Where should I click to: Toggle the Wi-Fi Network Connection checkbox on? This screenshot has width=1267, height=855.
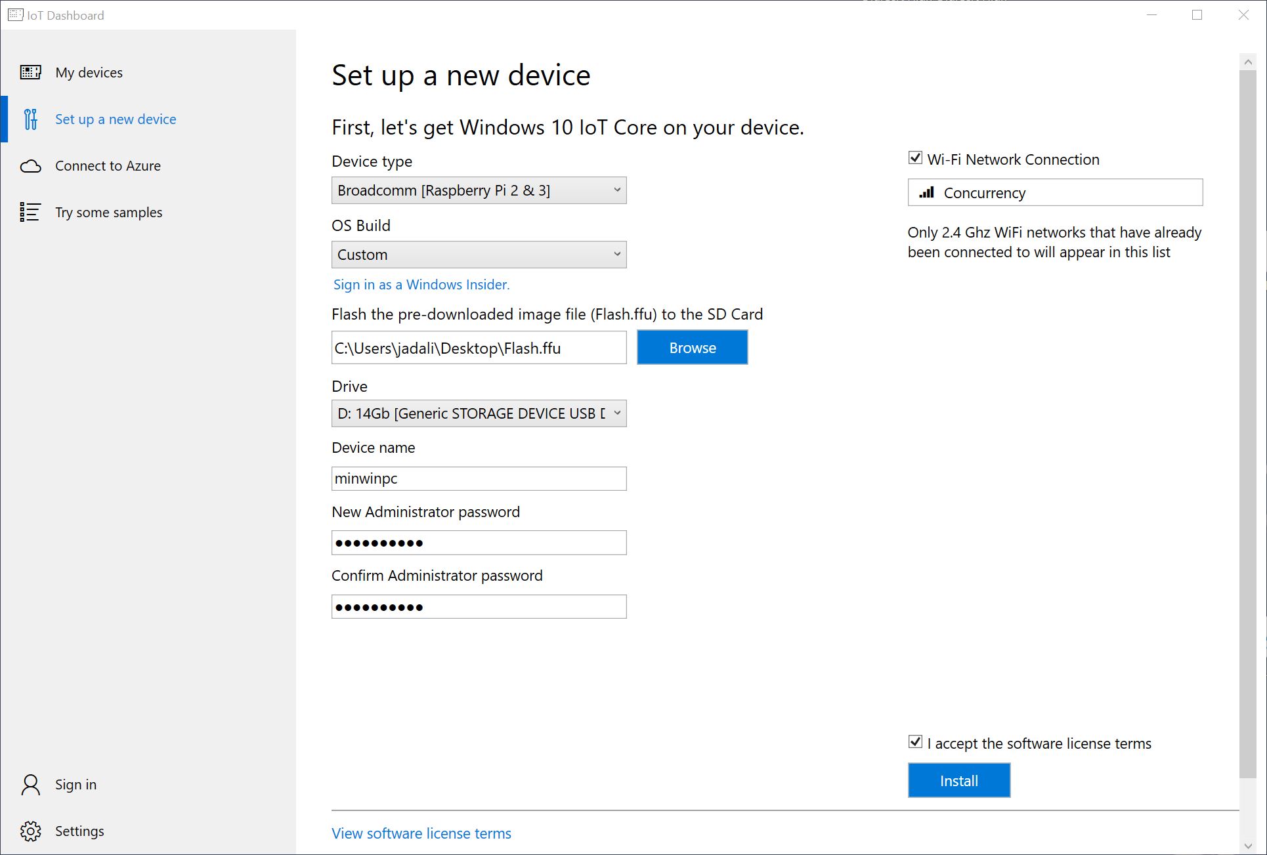click(x=914, y=157)
